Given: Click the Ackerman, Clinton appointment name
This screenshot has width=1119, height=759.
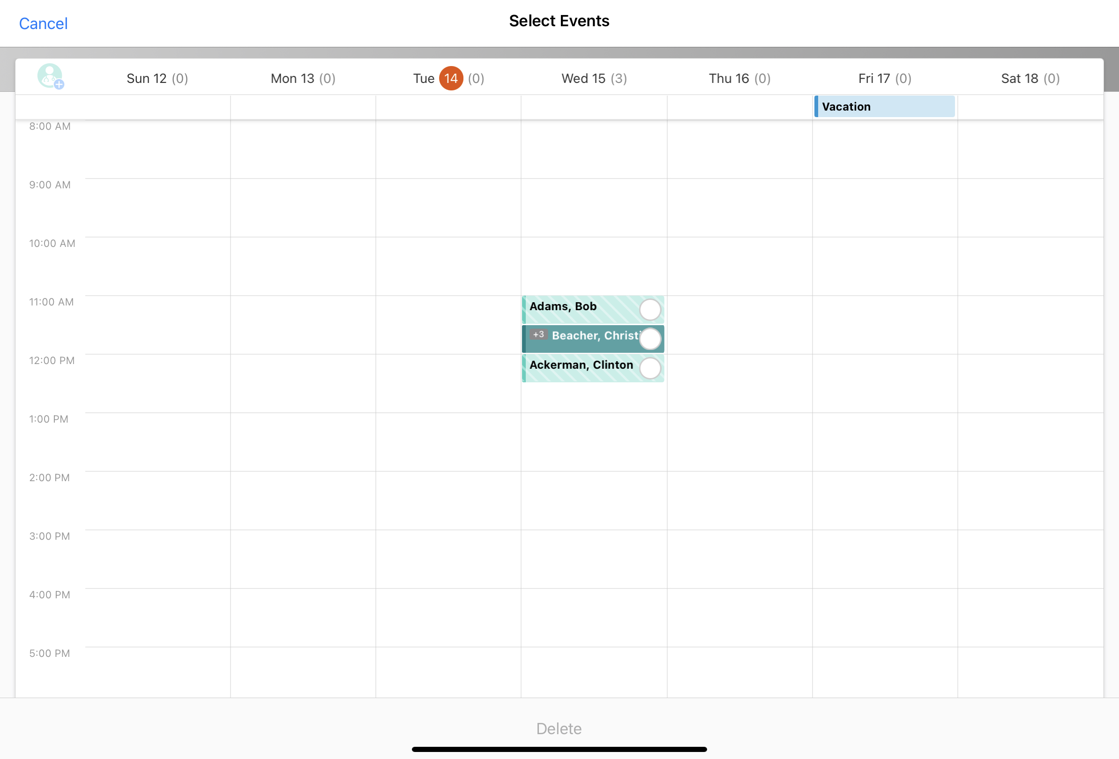Looking at the screenshot, I should (x=581, y=365).
